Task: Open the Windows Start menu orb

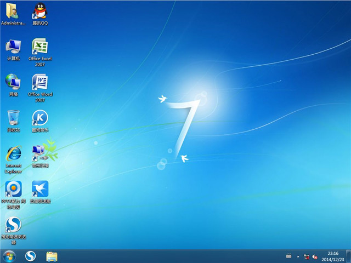Action: pyautogui.click(x=9, y=256)
